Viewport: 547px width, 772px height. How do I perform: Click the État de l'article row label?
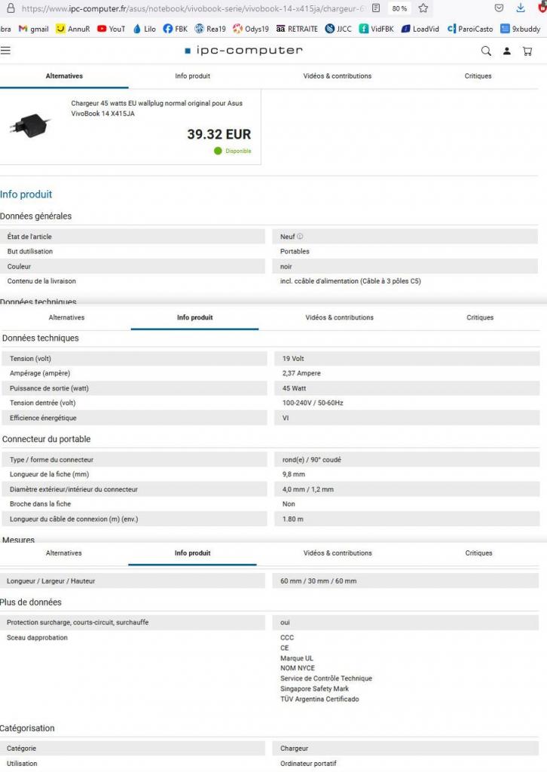pos(29,236)
